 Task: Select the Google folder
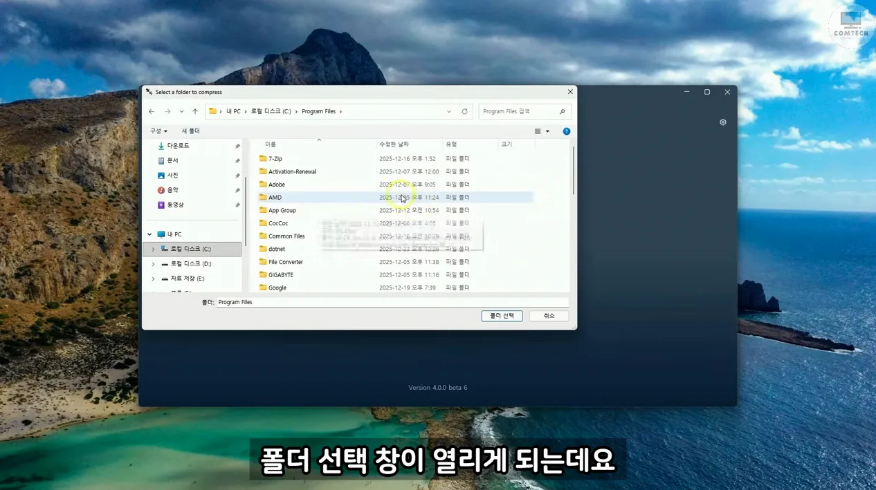(277, 288)
